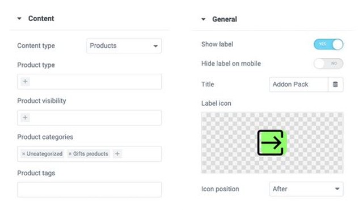Toggle the Show label switch
363x210 pixels.
(328, 44)
